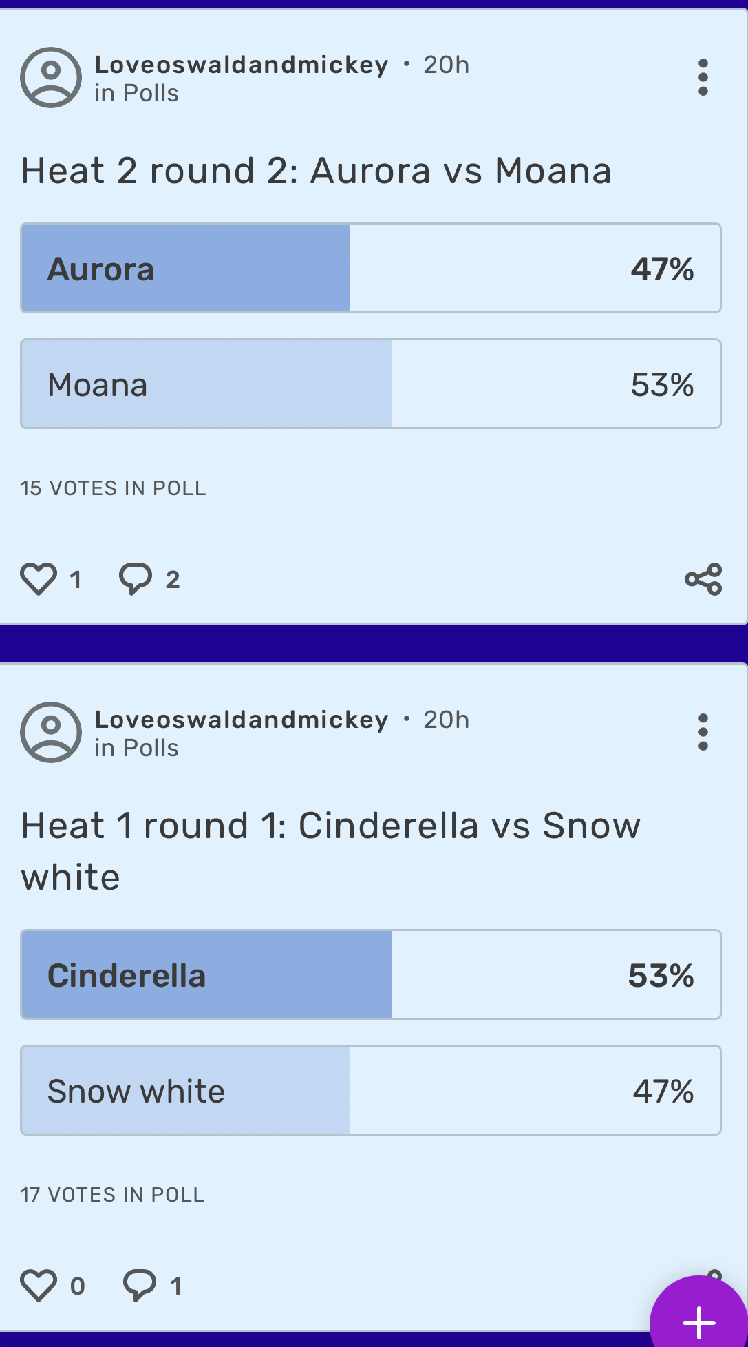748x1347 pixels.
Task: Open the three-dot menu on the Cinderella poll
Action: coord(702,733)
